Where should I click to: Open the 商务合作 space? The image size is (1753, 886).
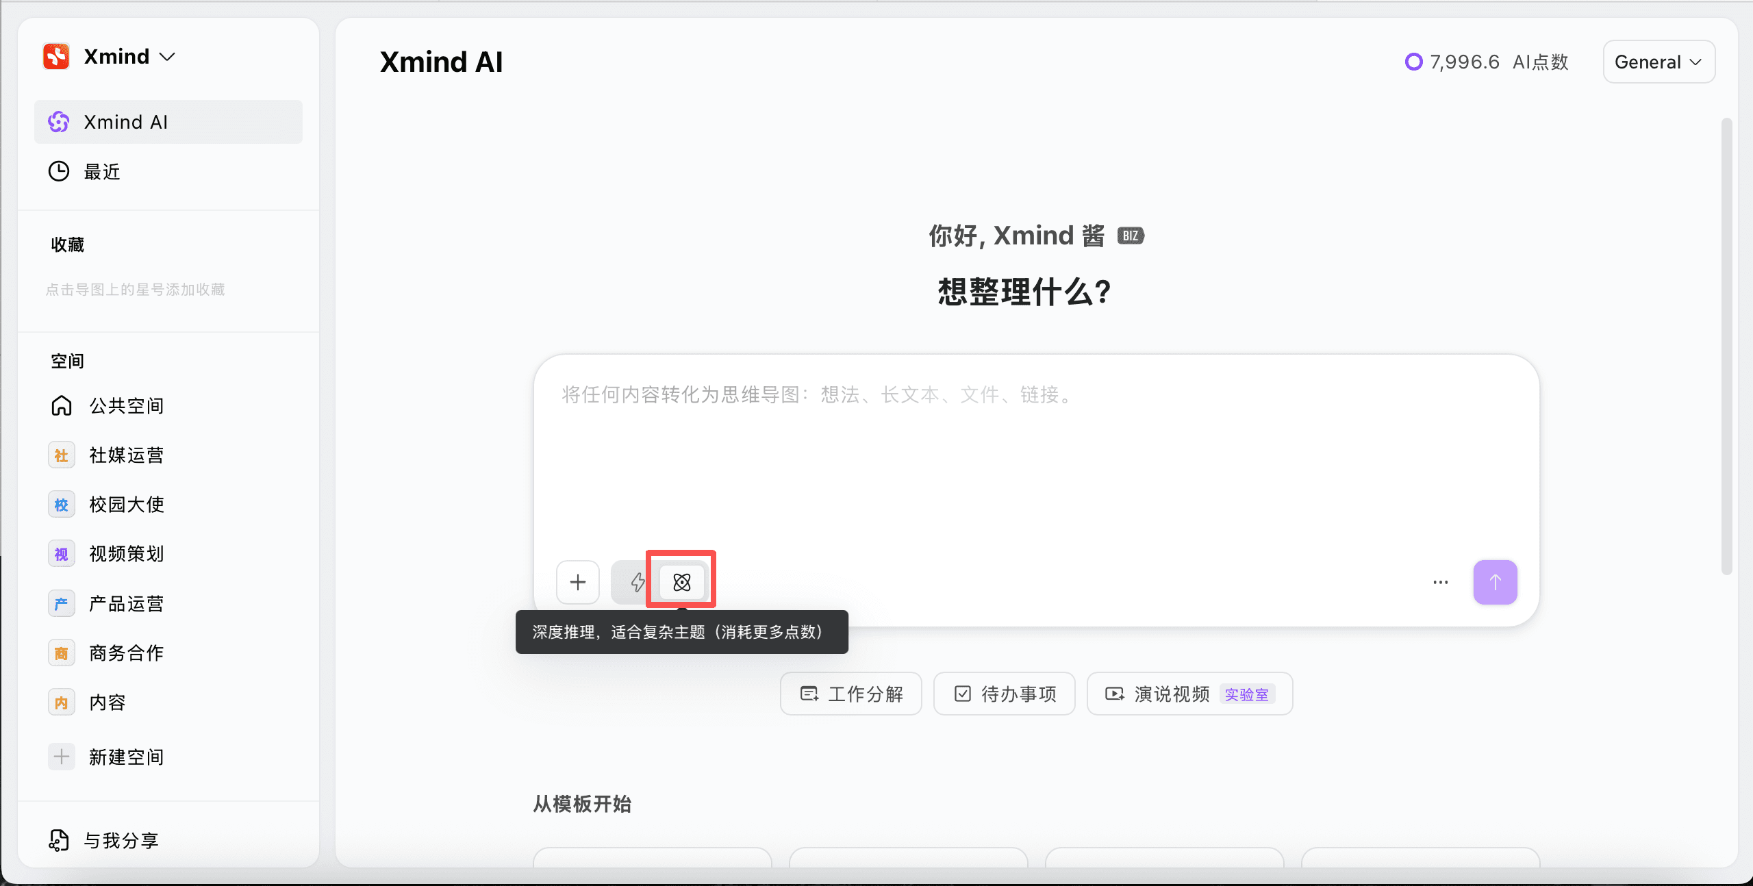click(168, 653)
